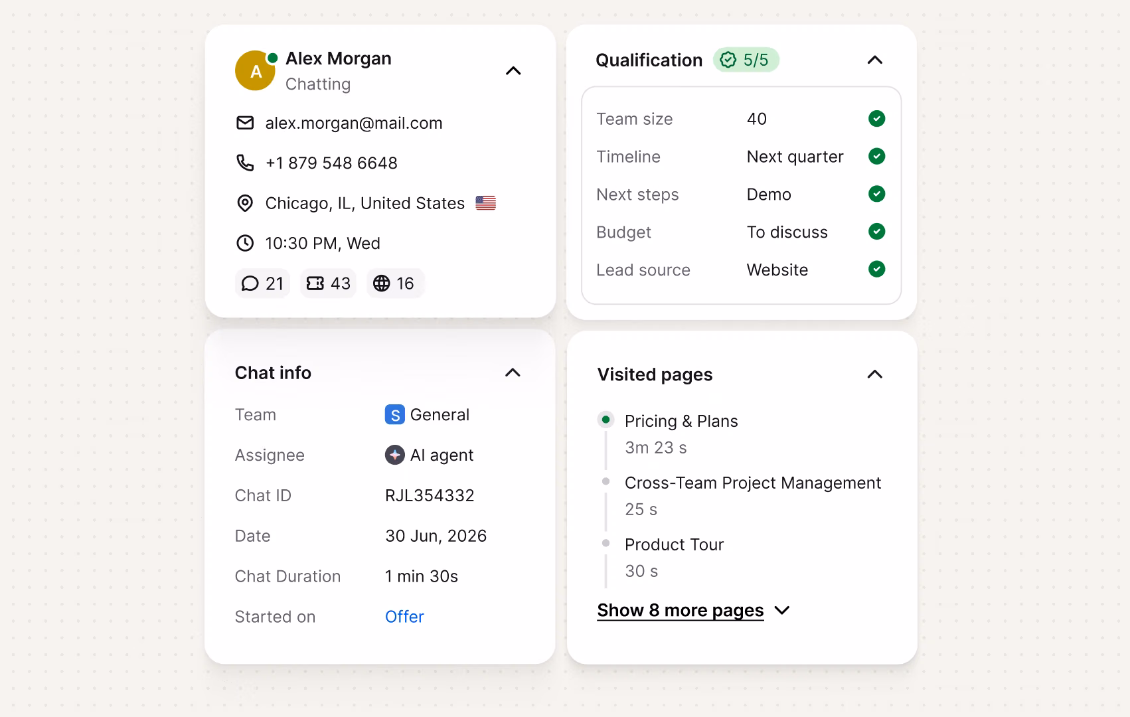Click the 5/5 qualification badge
Image resolution: width=1130 pixels, height=717 pixels.
746,60
